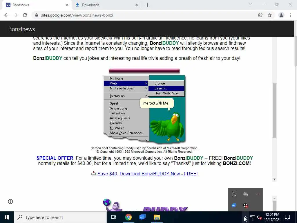Open File Explorer from the taskbar
This screenshot has width=297, height=223.
tap(157, 217)
